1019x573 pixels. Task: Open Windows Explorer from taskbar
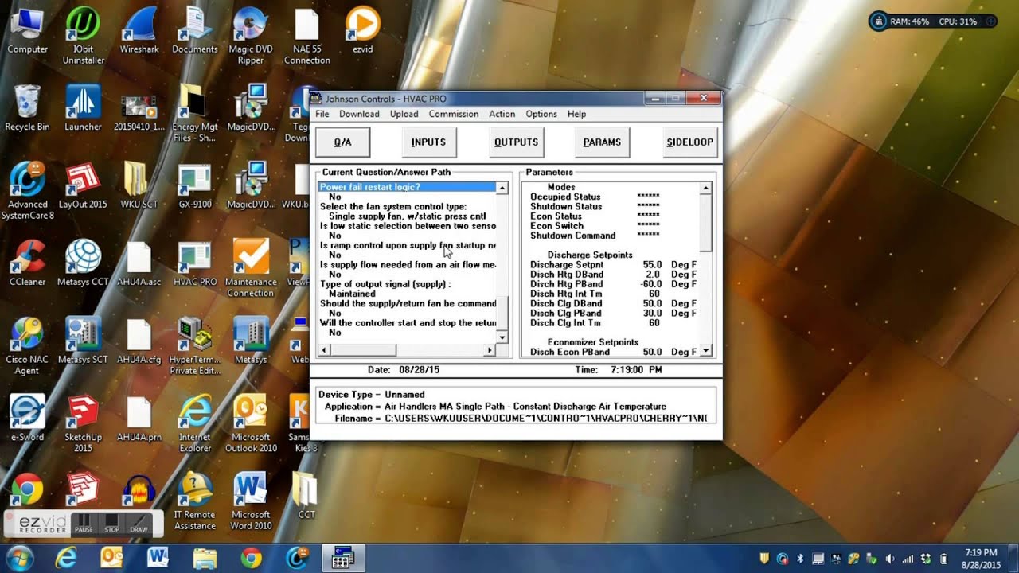[x=205, y=558]
